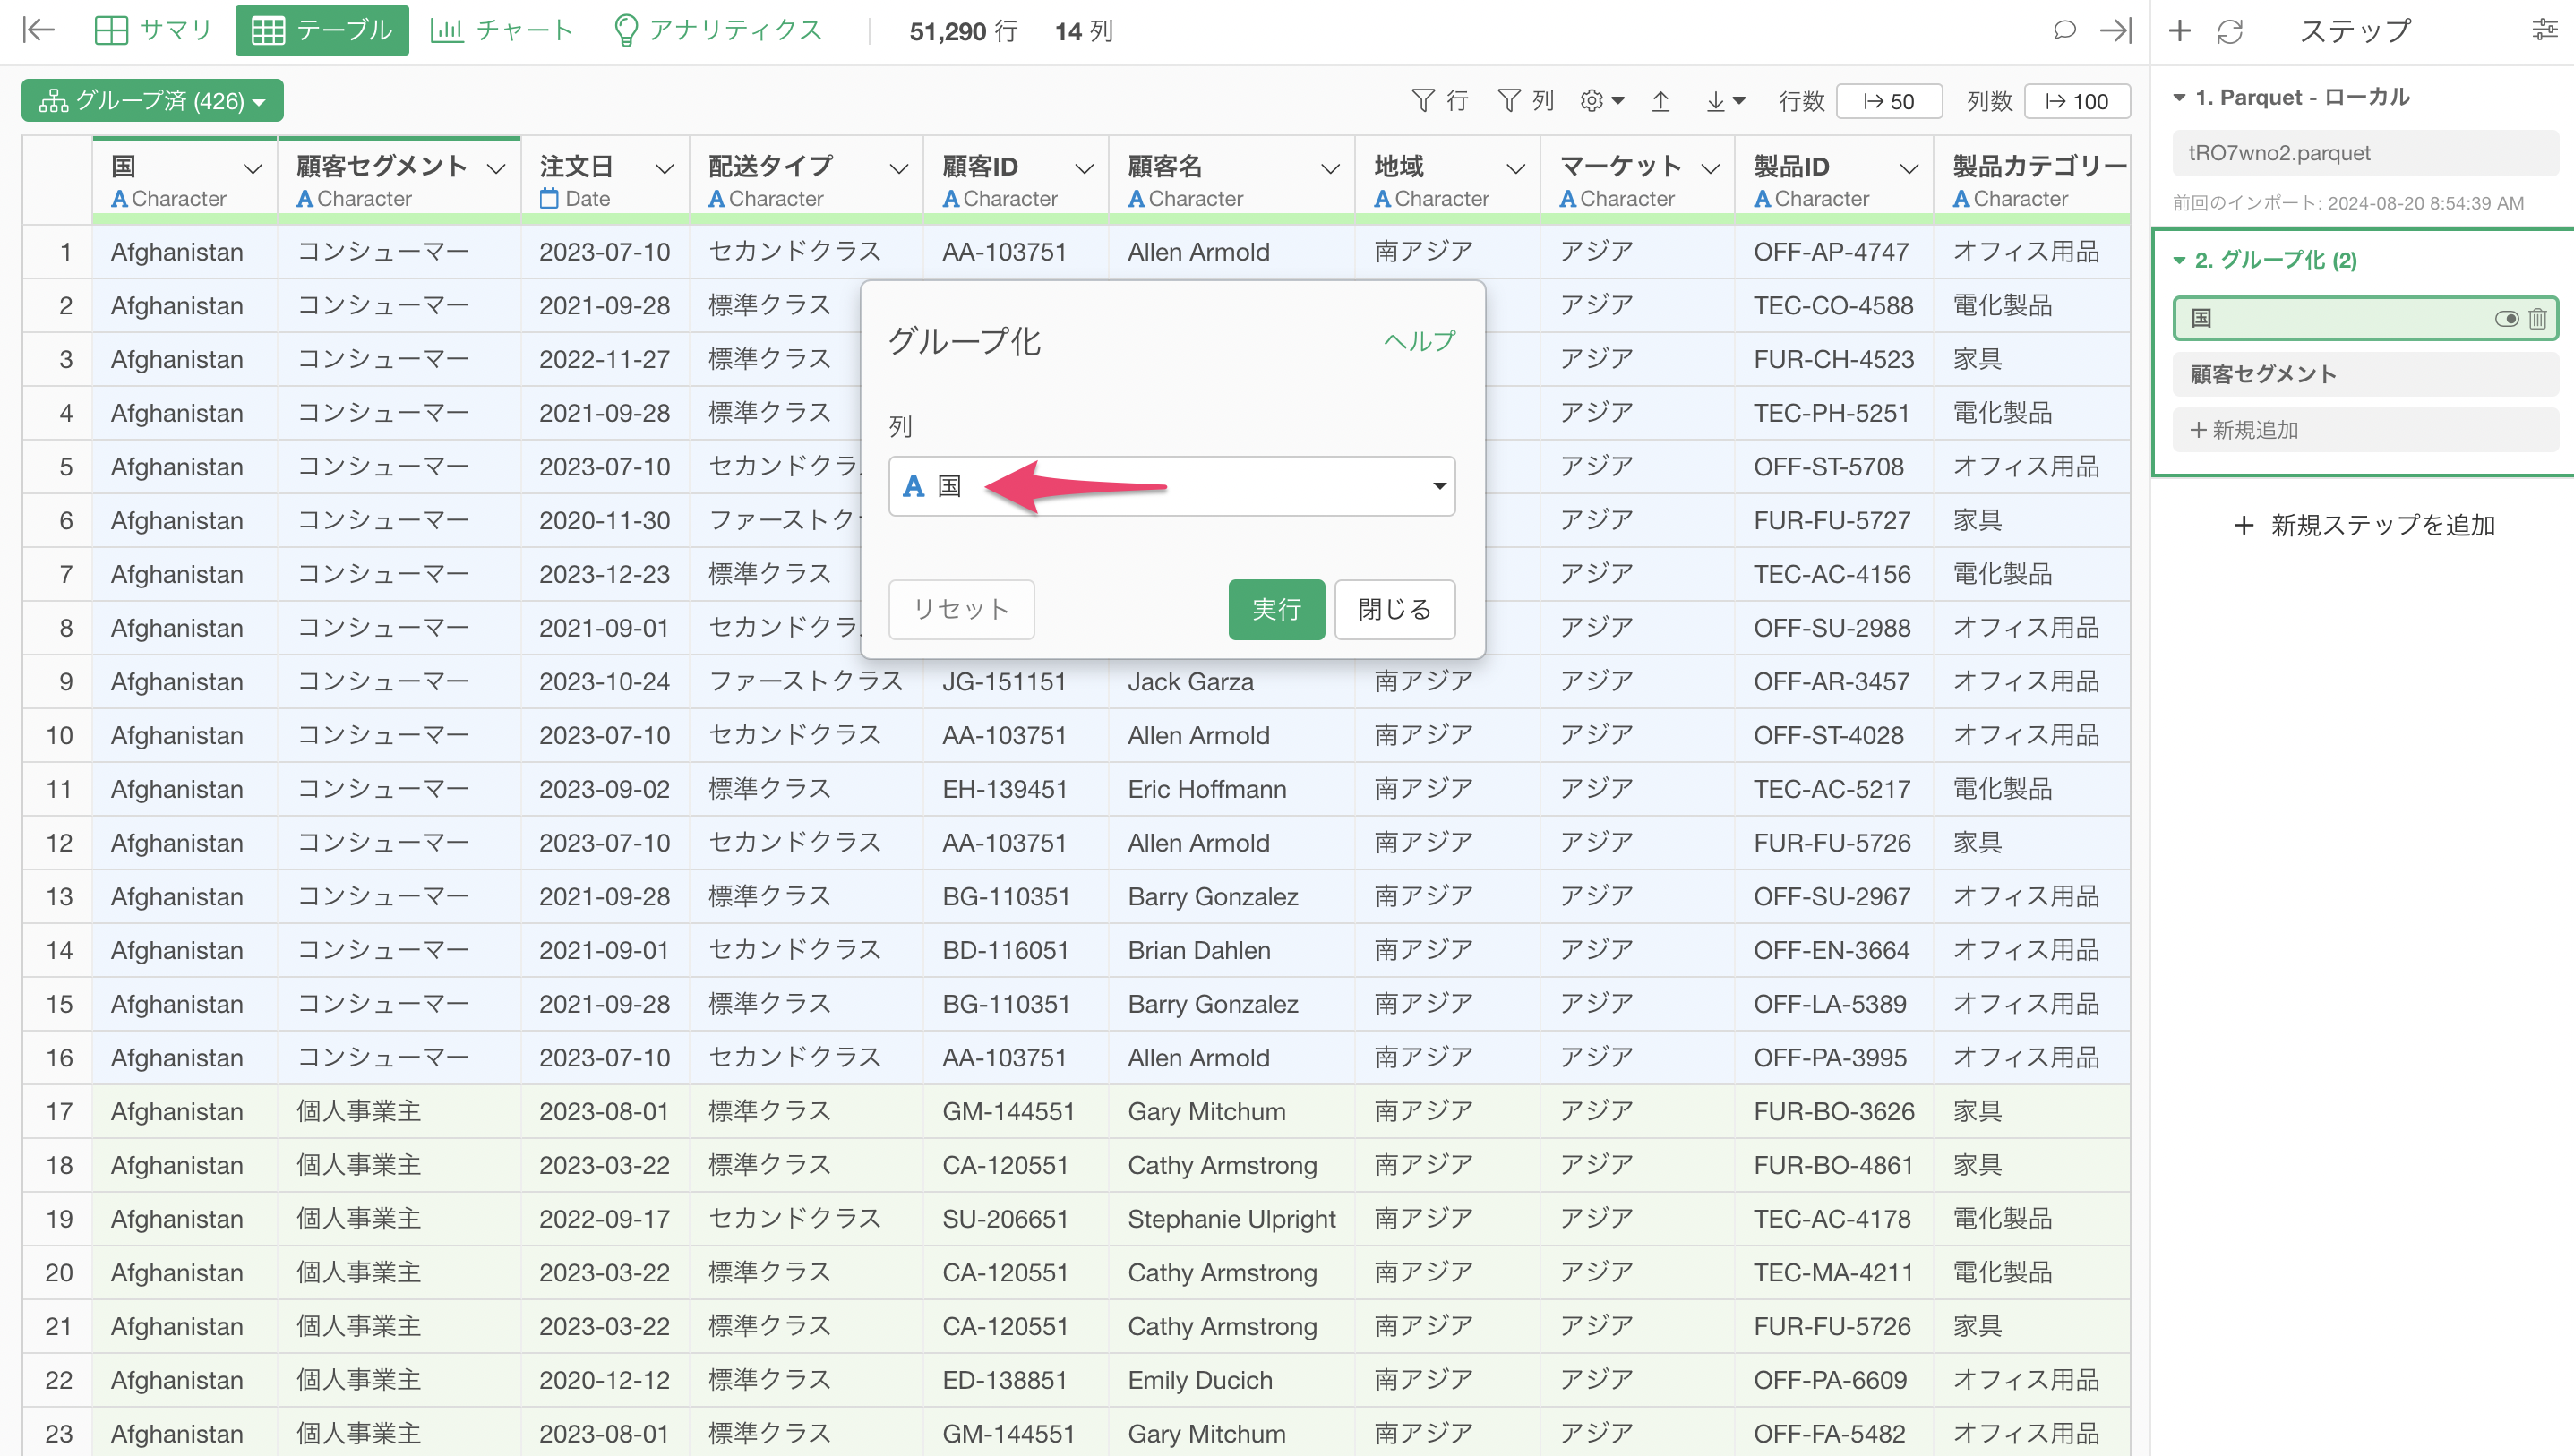Image resolution: width=2574 pixels, height=1456 pixels.
Task: Open the 配送タイプ column menu chevron
Action: click(x=899, y=168)
